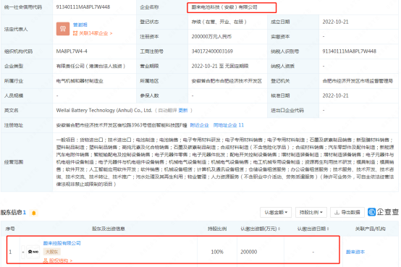Image resolution: width=401 pixels, height=267 pixels.
Task: Click the orange bell icon beside 股东信息
Action: click(x=34, y=213)
